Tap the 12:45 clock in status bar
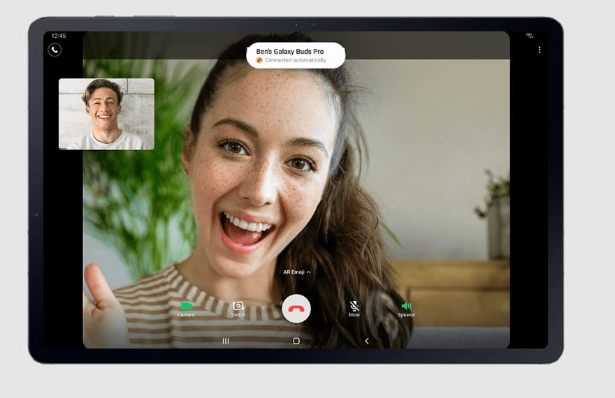Viewport: 615px width, 398px height. pyautogui.click(x=59, y=36)
